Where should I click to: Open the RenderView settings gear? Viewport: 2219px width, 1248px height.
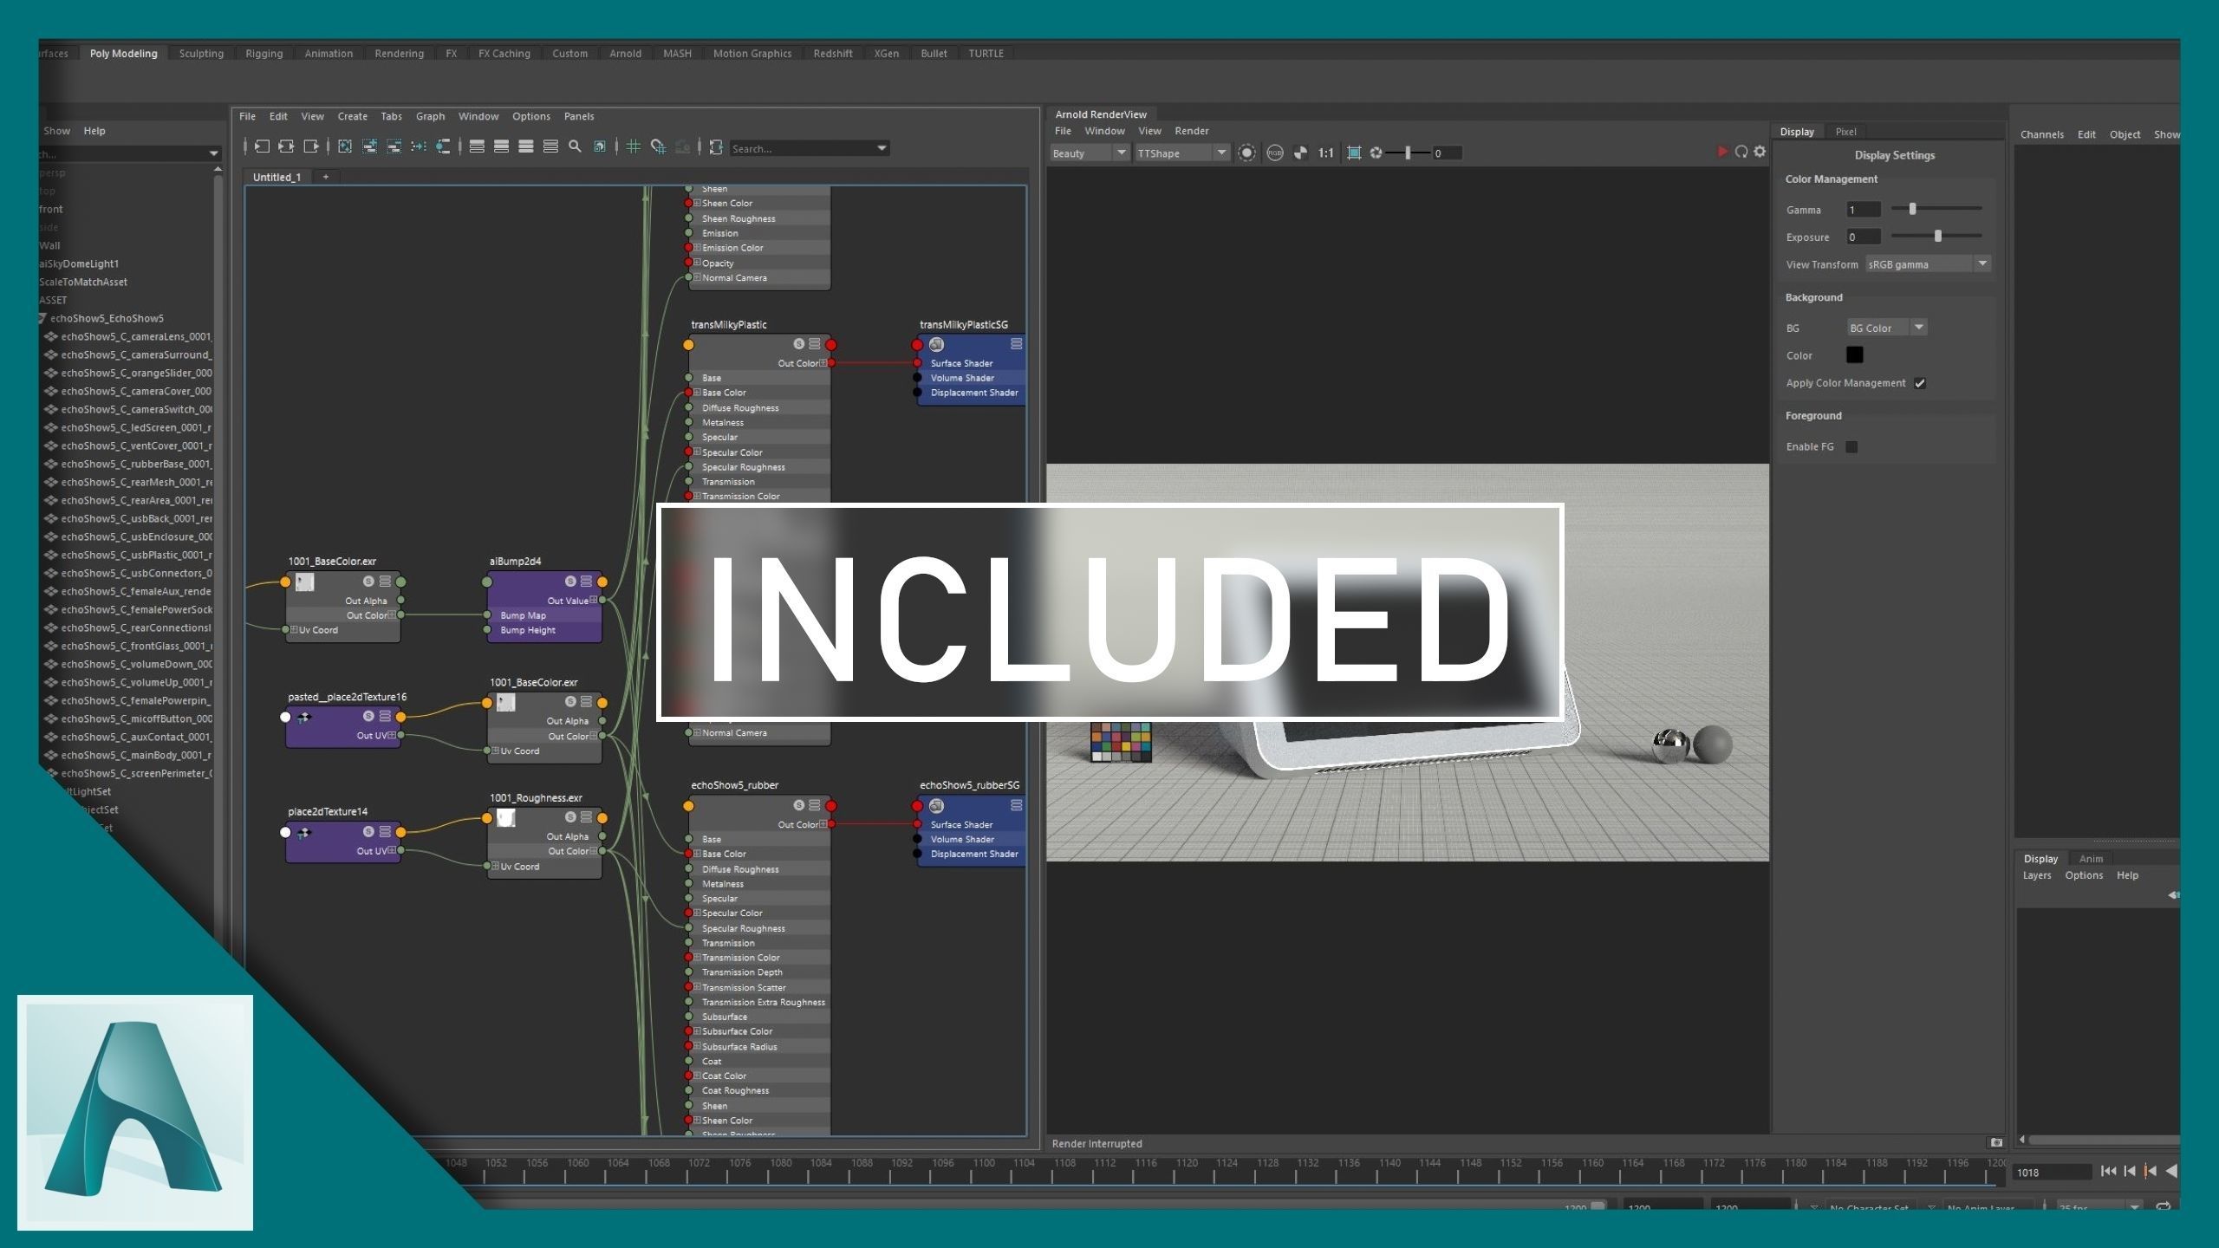[x=1760, y=152]
